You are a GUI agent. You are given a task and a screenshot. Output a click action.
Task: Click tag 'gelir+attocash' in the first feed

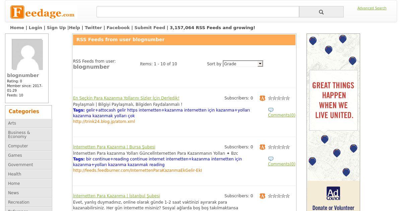click(x=101, y=110)
